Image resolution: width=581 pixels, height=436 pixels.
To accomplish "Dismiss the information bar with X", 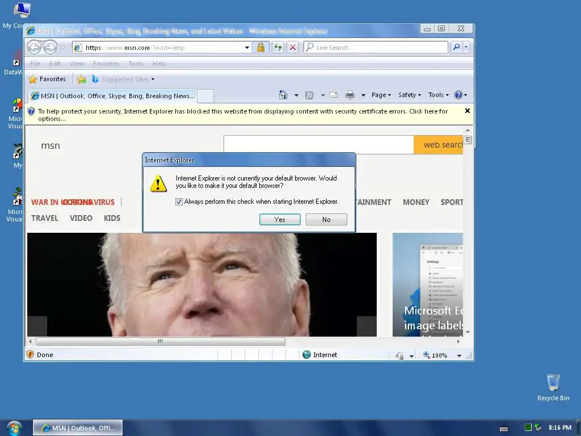I will tap(468, 111).
